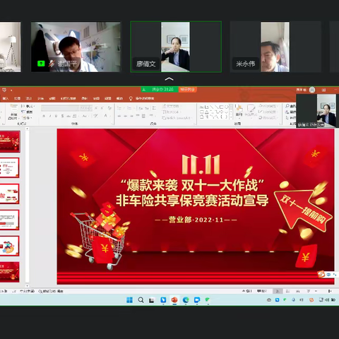Select the last red slide thumbnail
Viewport: 339px width, 339px height.
pyautogui.click(x=9, y=272)
